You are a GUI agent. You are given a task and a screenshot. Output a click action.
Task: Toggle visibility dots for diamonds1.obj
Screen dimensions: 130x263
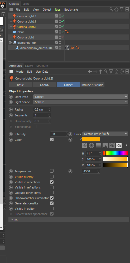[60, 42]
